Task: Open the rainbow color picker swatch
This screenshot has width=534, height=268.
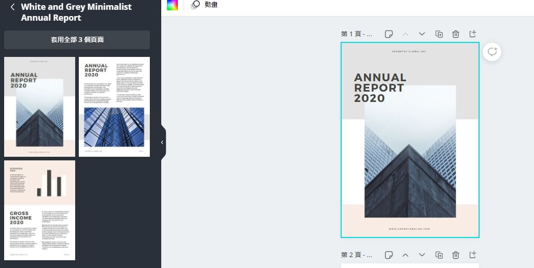Action: 172,5
